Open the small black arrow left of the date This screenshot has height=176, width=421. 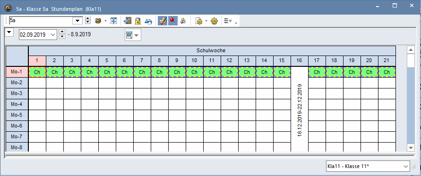point(9,32)
